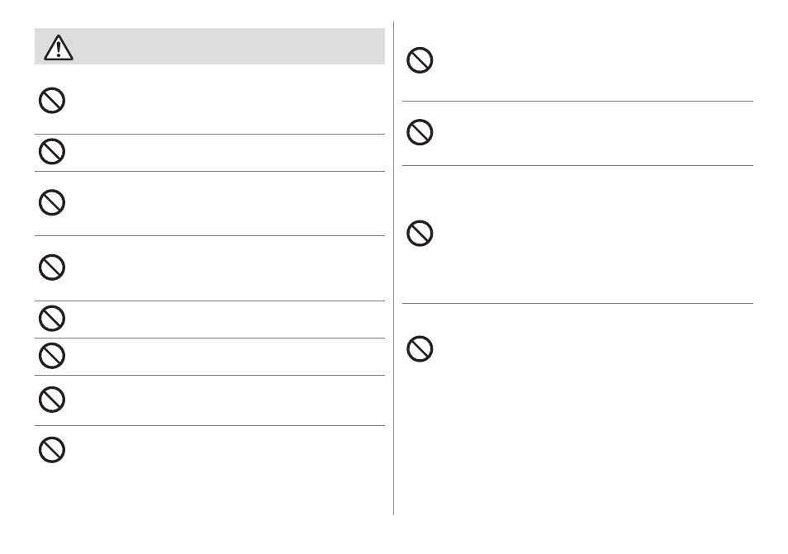Select the last prohibition icon in left column
Image resolution: width=788 pixels, height=554 pixels.
tap(52, 449)
